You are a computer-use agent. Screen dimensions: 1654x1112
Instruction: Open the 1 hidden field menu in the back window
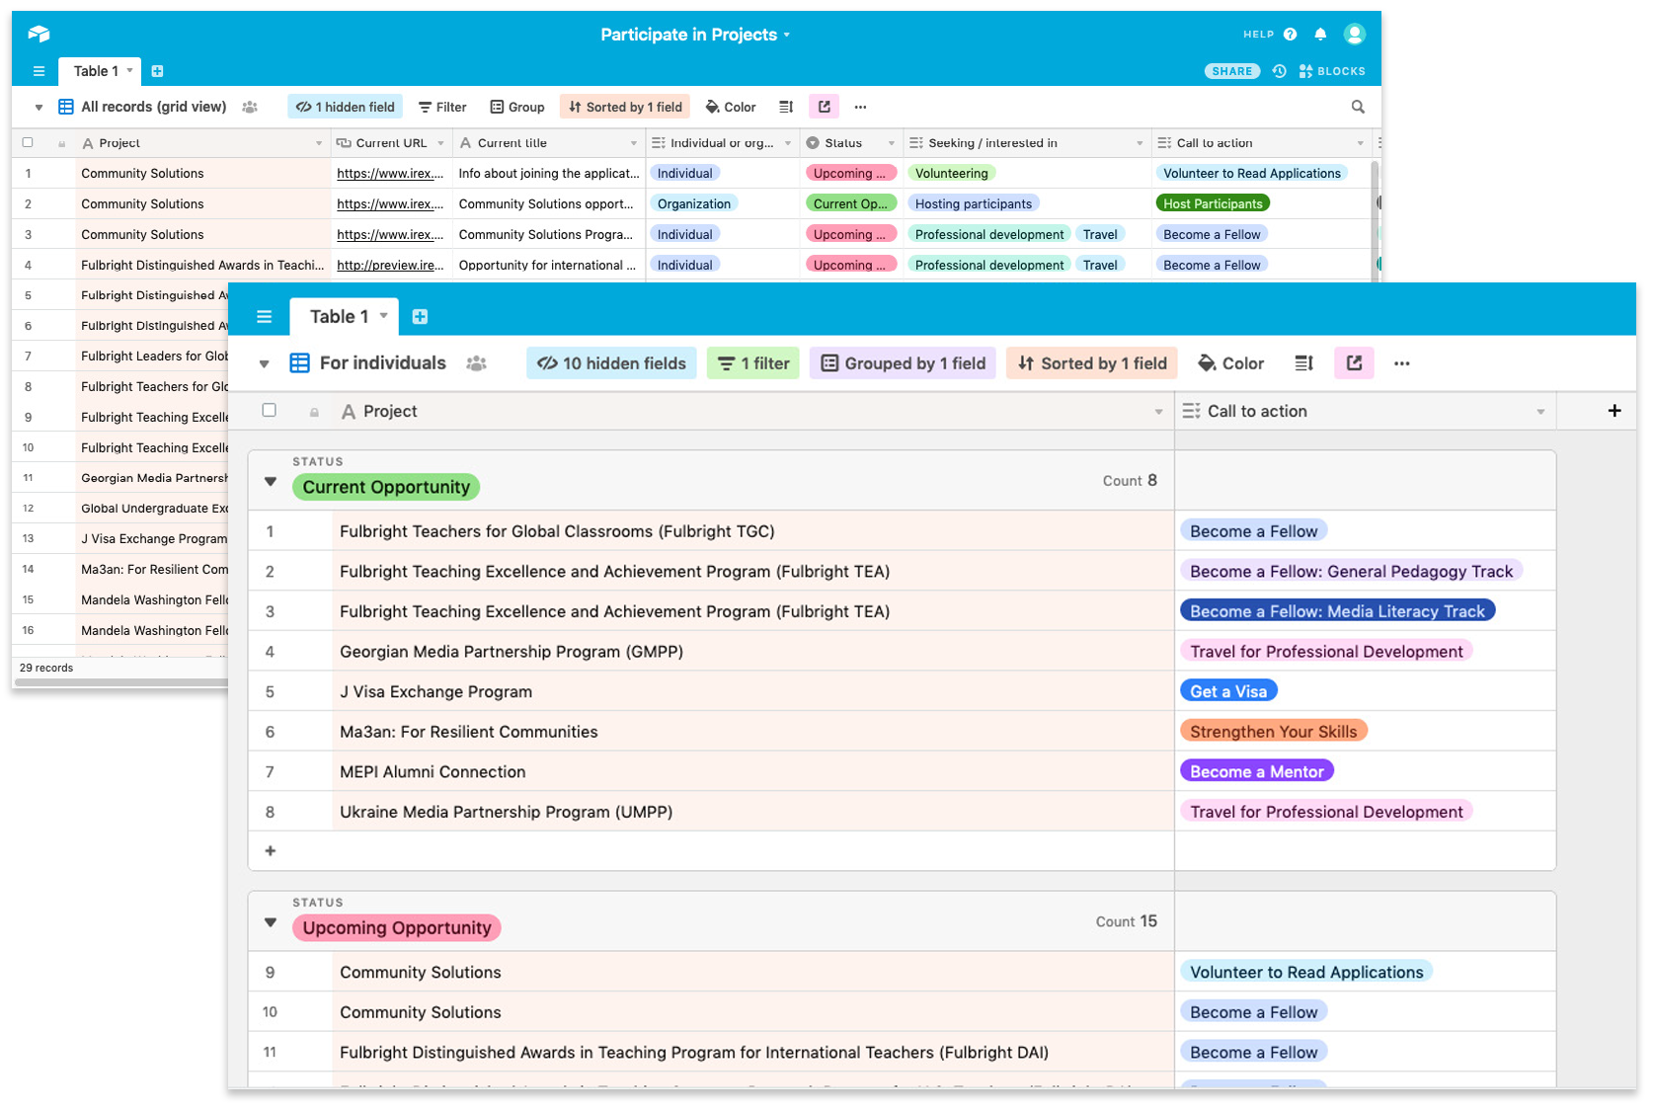346,107
